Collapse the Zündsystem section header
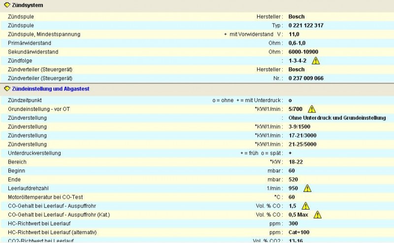Image resolution: width=394 pixels, height=243 pixels. (27, 5)
